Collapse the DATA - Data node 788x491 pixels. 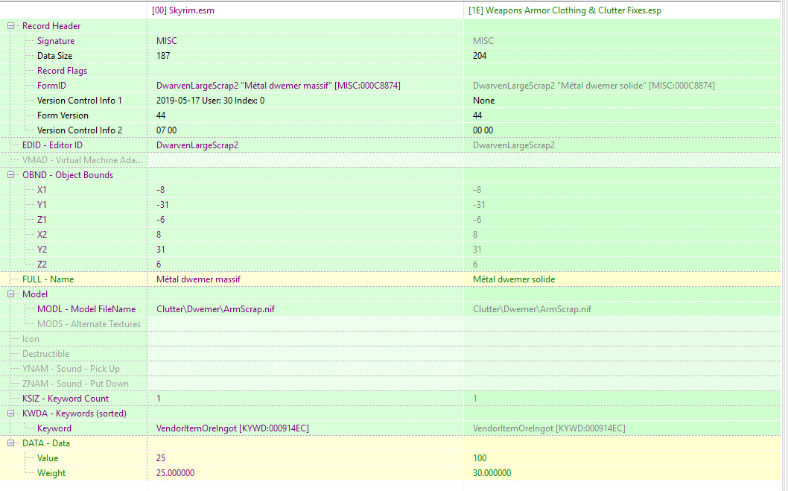pyautogui.click(x=10, y=443)
